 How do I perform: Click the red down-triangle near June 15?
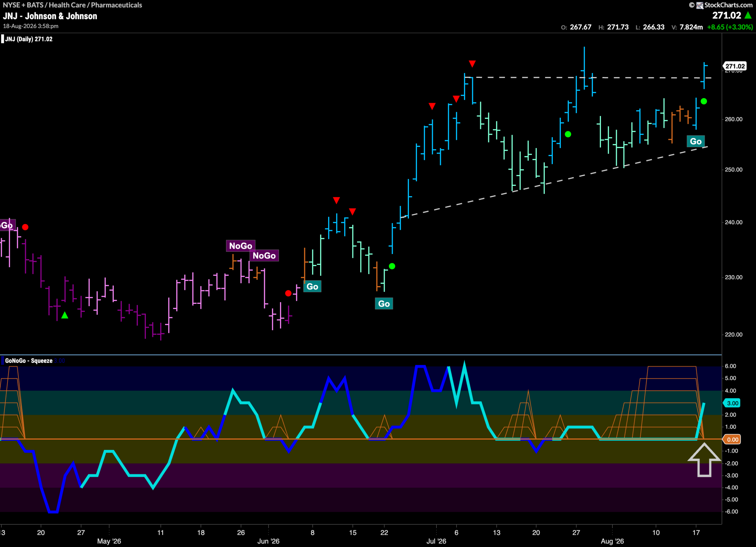point(352,211)
